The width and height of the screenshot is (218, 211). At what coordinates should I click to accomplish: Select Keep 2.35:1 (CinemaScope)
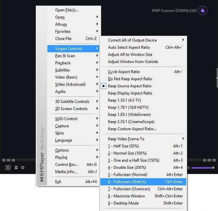point(143,122)
